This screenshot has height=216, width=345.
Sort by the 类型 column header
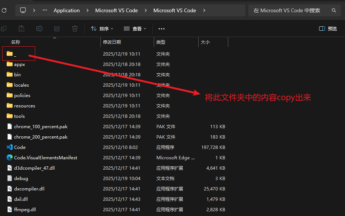[160, 42]
